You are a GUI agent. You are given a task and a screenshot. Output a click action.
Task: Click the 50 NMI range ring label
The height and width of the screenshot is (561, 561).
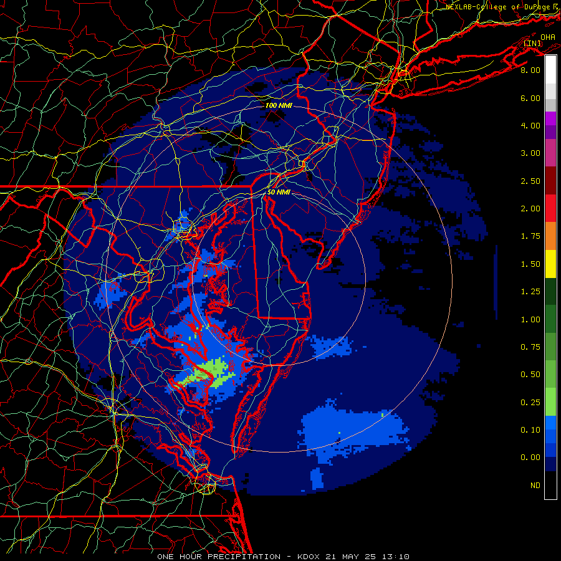pos(279,192)
